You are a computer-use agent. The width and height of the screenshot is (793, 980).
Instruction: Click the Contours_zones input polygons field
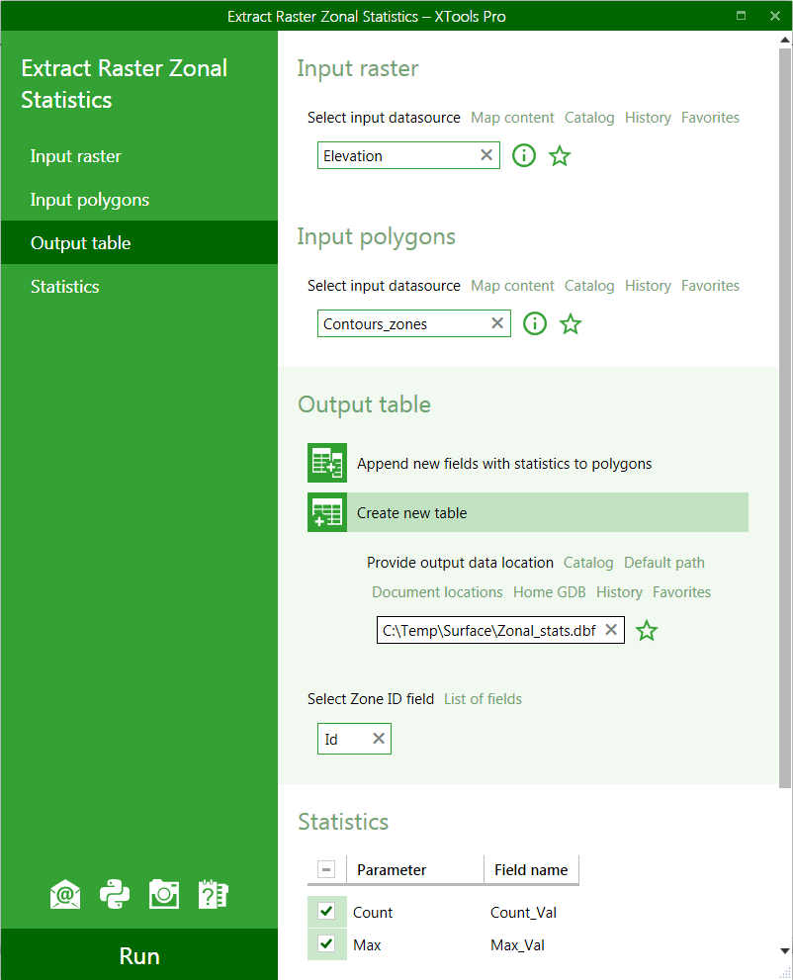[x=413, y=323]
